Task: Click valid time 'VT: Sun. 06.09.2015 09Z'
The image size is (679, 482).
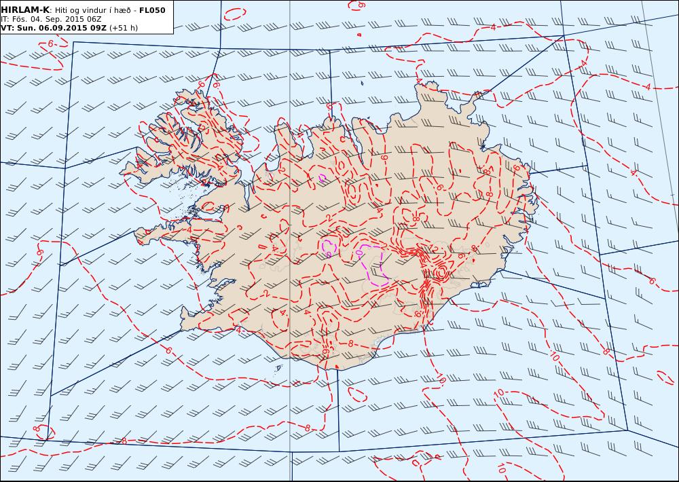Action: 54,28
